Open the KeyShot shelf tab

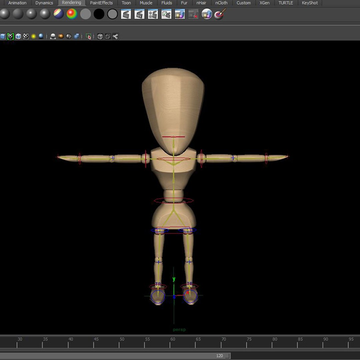point(310,3)
